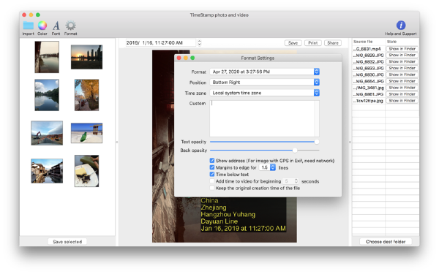Open the Font tool

56,26
